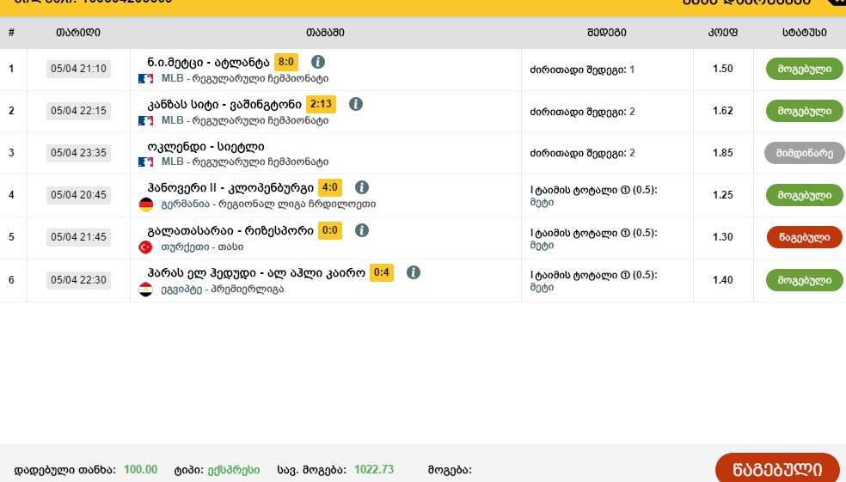Click coefficient 1.25
The height and width of the screenshot is (482, 846).
click(723, 195)
